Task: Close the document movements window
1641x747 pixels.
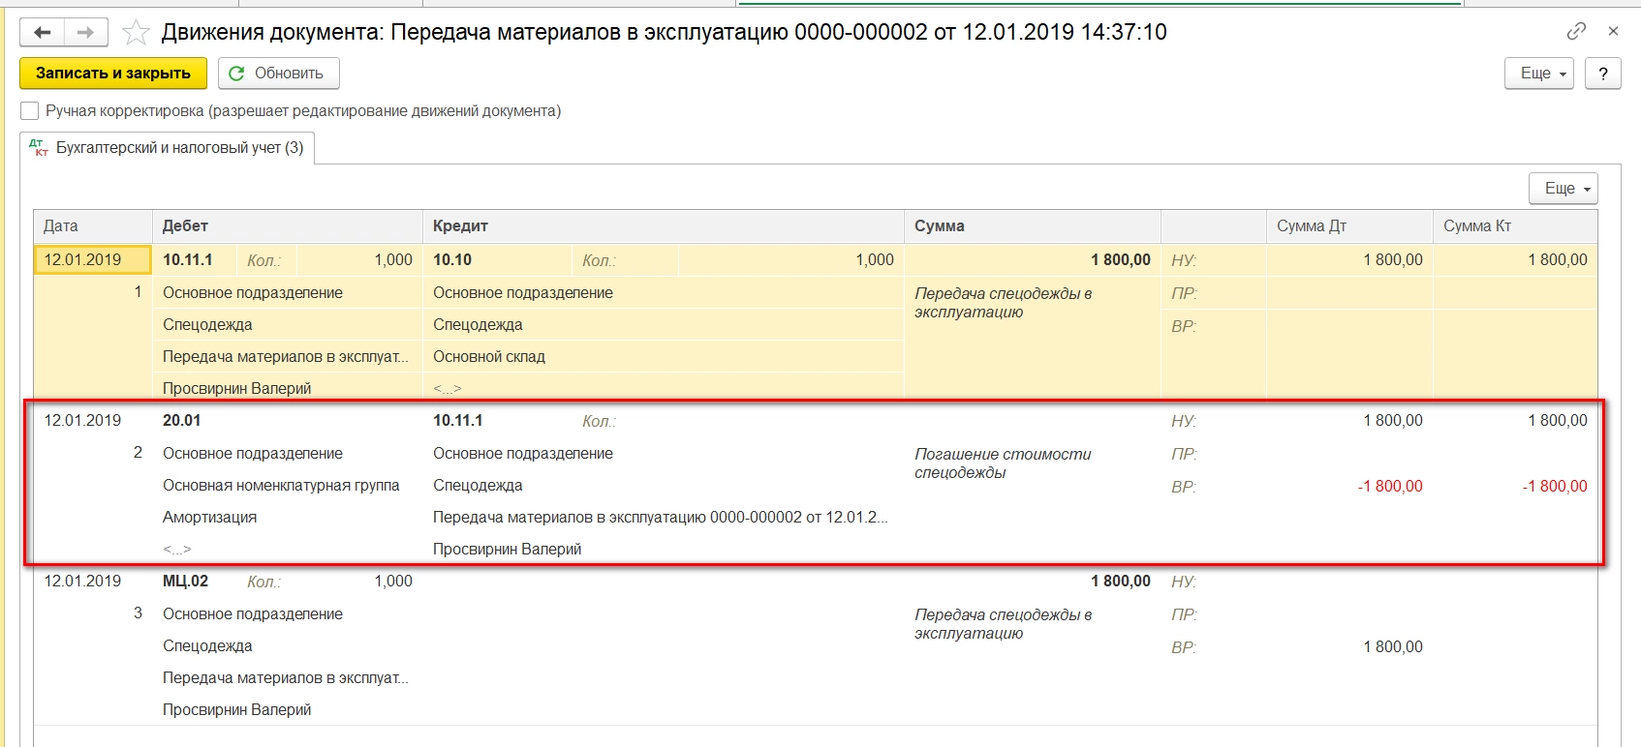Action: click(1613, 31)
